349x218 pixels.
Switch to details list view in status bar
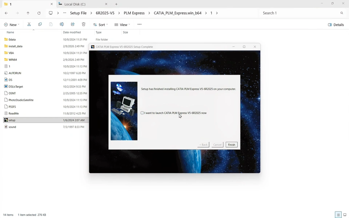[338, 215]
